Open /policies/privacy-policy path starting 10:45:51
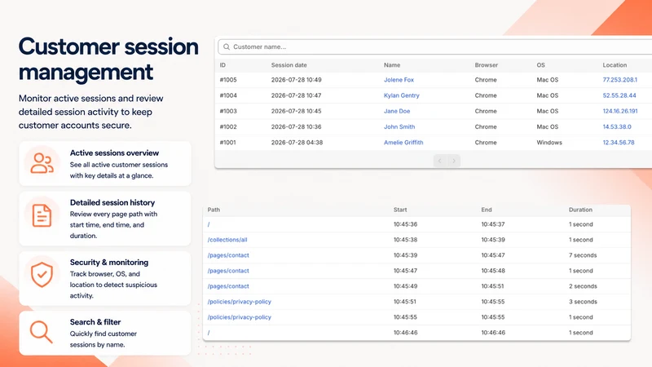 (x=239, y=302)
